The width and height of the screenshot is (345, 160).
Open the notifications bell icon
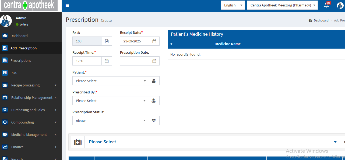click(x=326, y=5)
